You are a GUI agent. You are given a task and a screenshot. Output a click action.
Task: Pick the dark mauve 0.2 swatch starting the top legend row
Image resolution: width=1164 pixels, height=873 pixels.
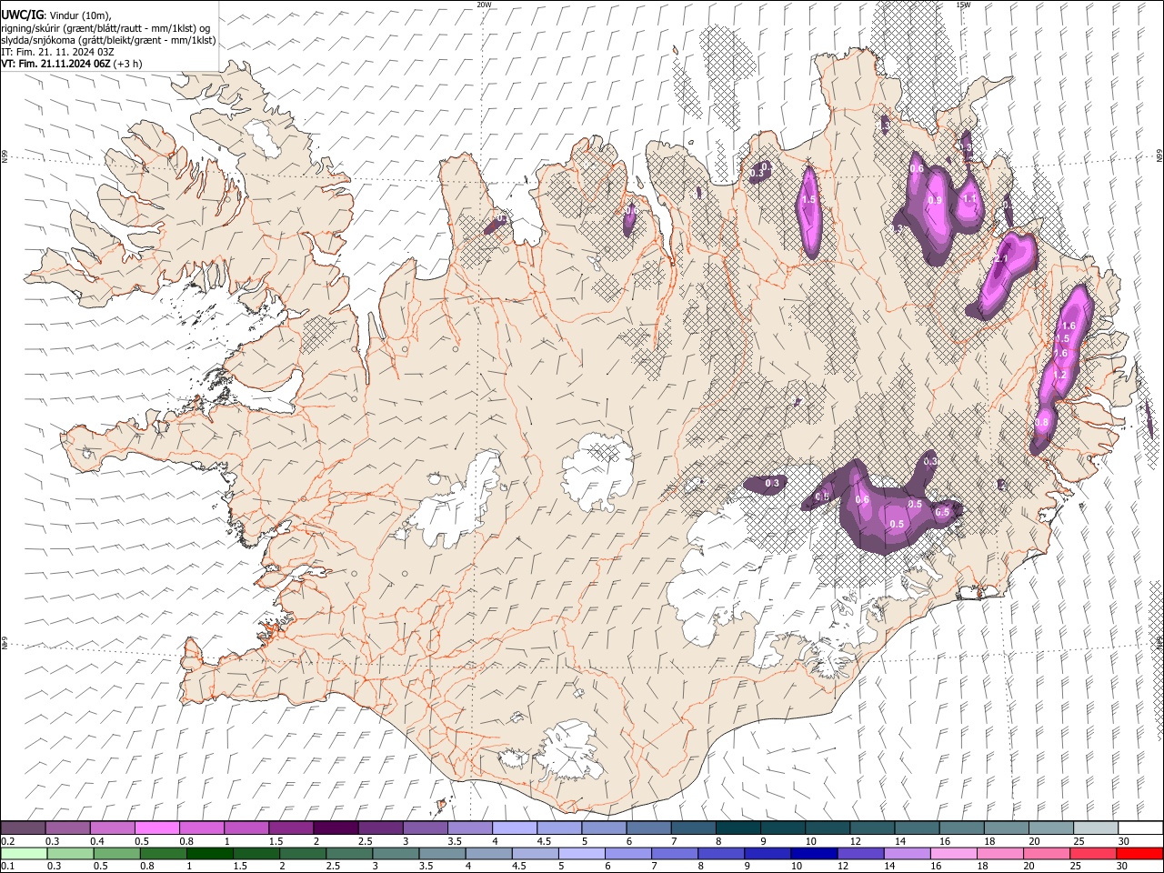[x=24, y=828]
